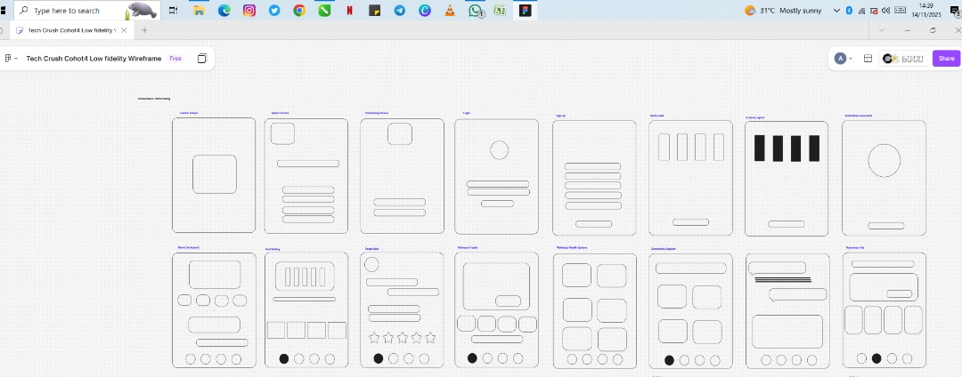The image size is (962, 377).
Task: Open Telegram from taskbar
Action: [x=399, y=11]
